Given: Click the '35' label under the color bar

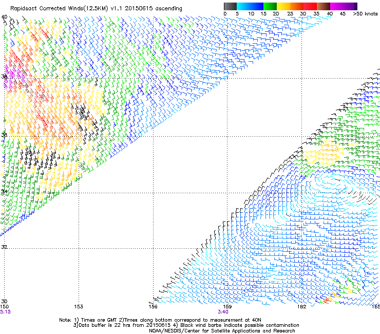Looking at the screenshot, I should (316, 14).
